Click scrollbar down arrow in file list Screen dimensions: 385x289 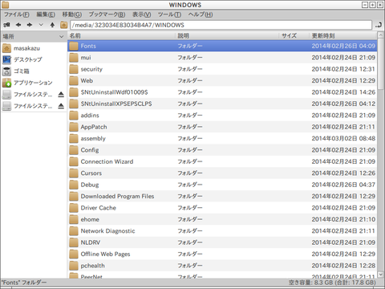(380, 275)
